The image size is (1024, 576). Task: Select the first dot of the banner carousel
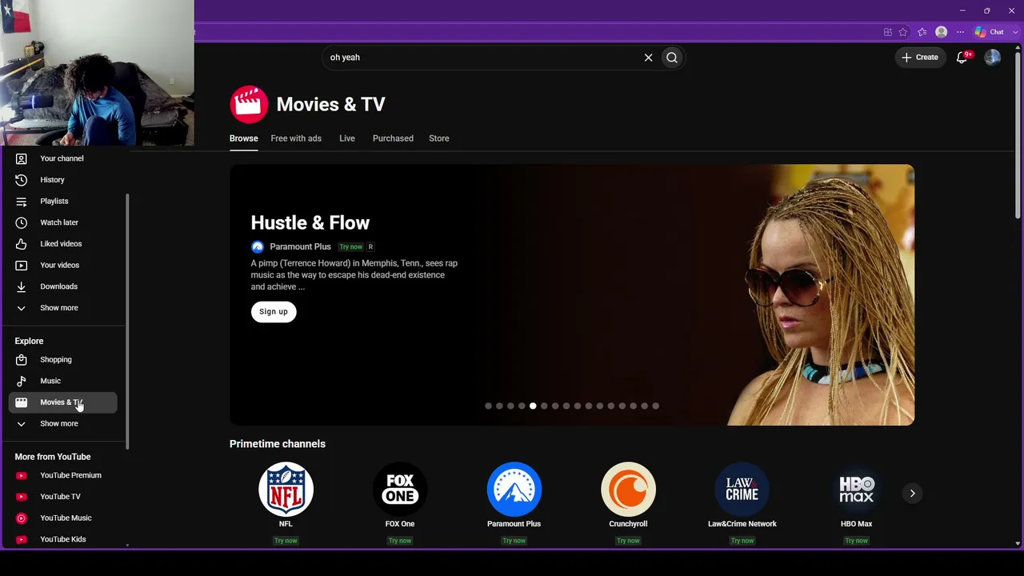click(x=488, y=406)
